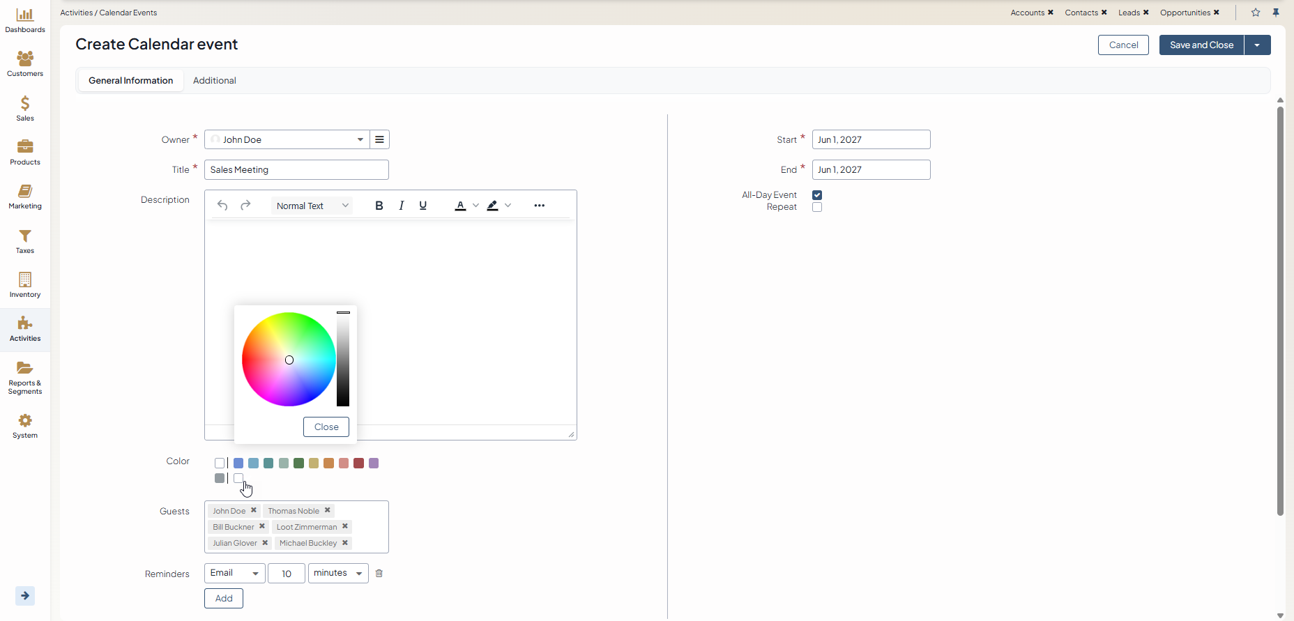Close the color picker popup
1294x621 pixels.
(x=326, y=427)
